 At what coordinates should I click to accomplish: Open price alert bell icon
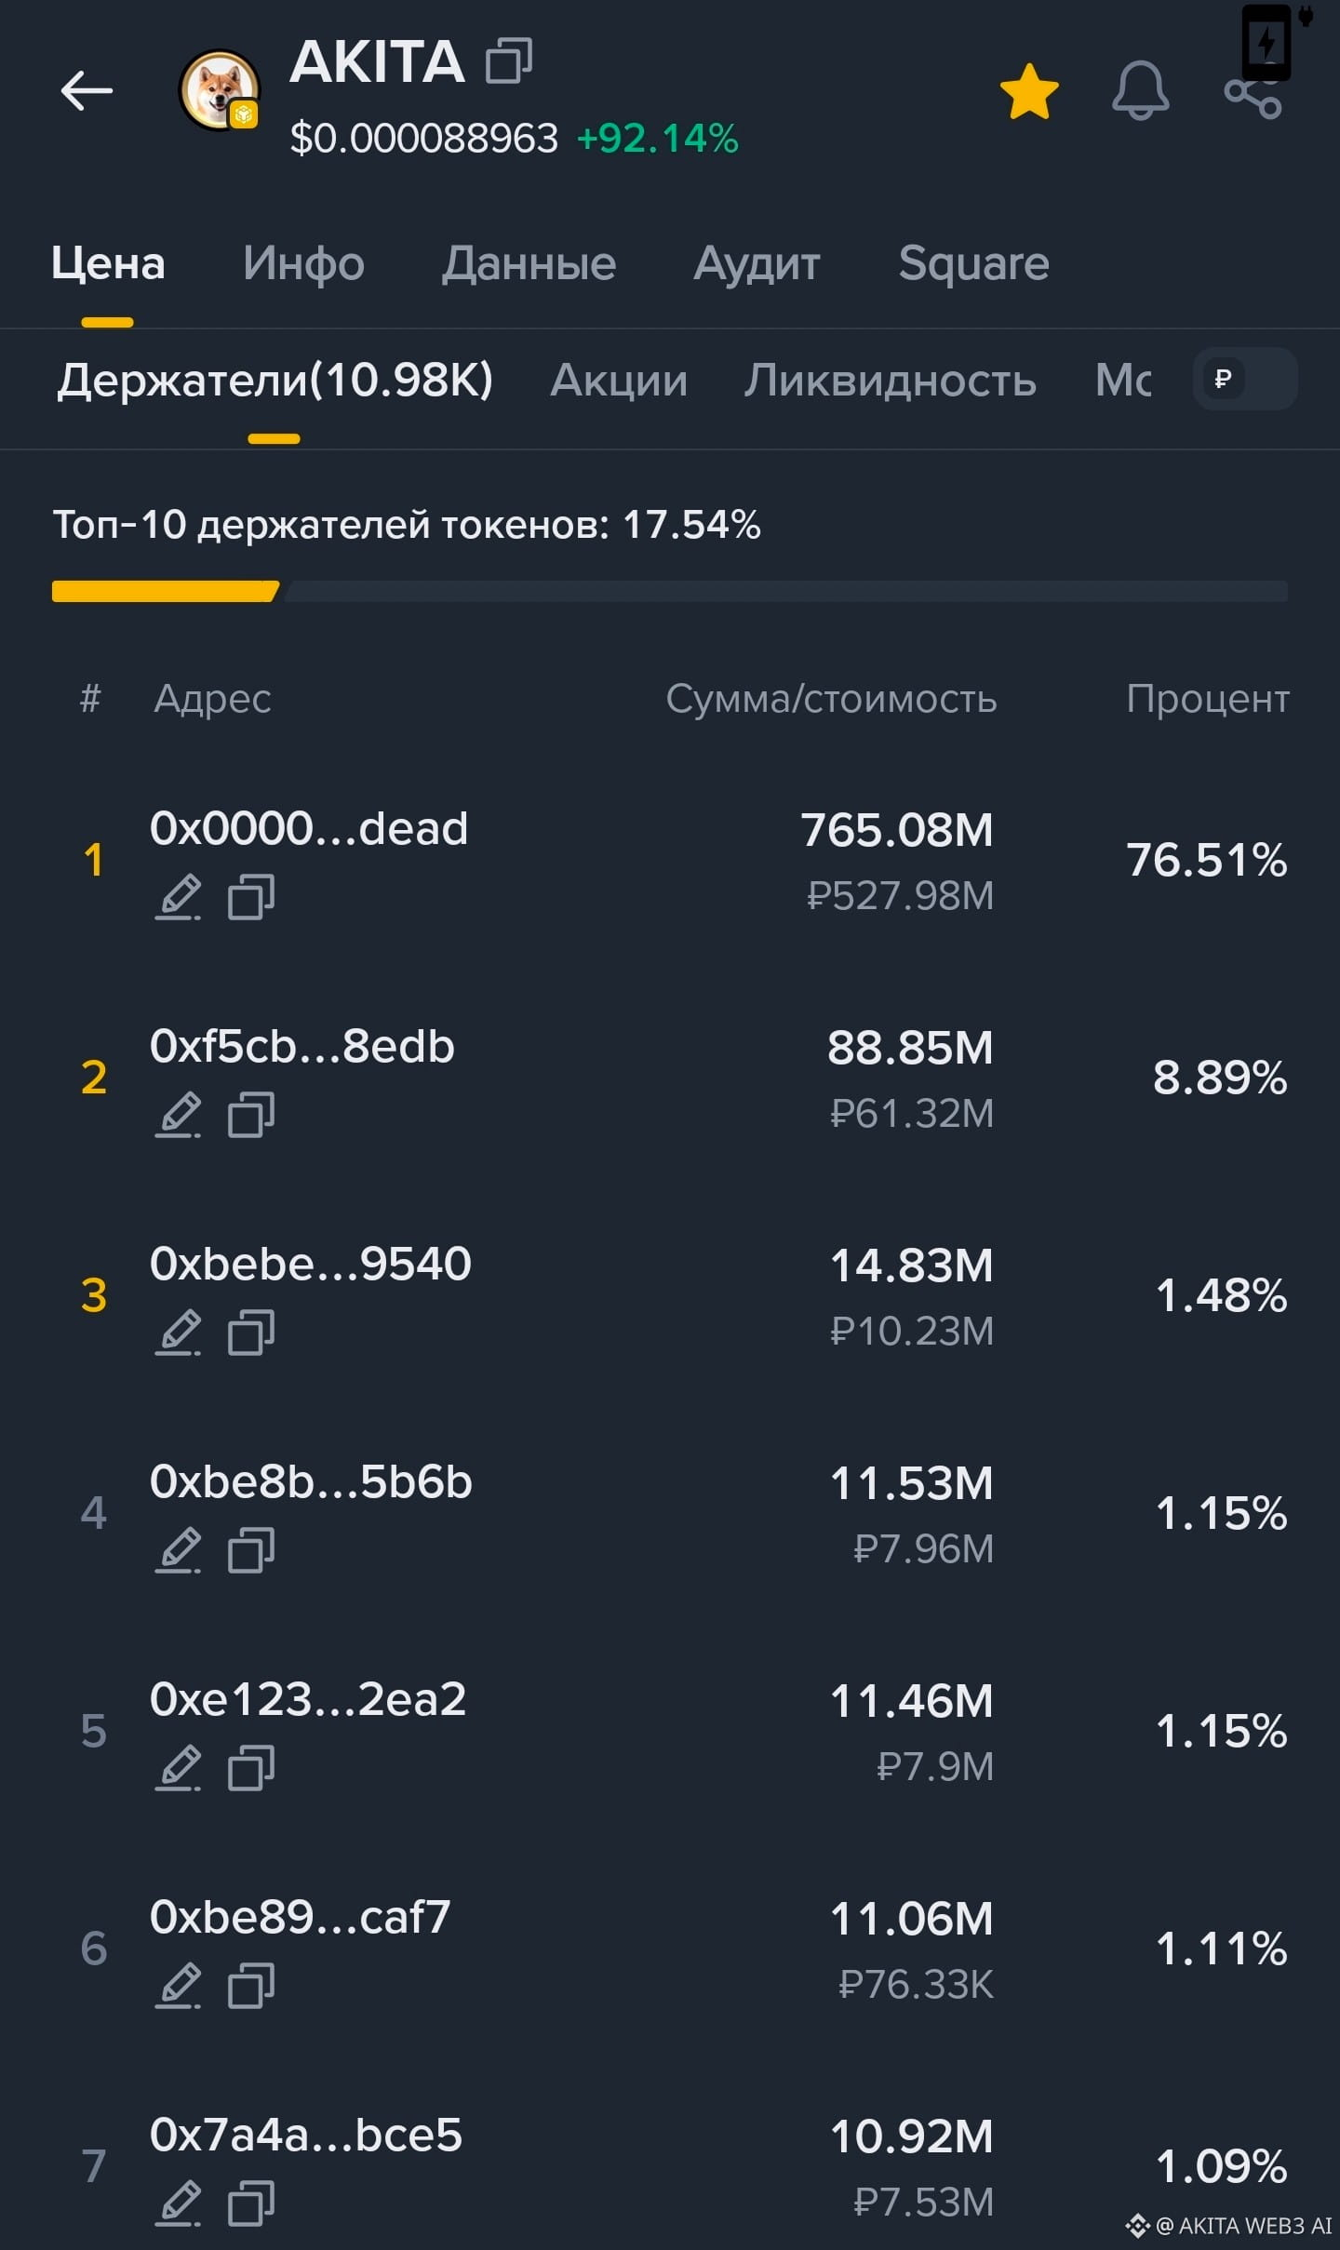(1140, 91)
